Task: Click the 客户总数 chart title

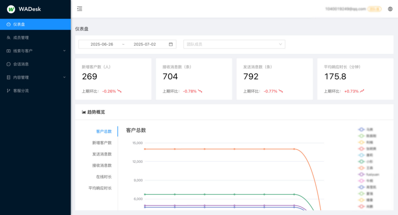Action: pos(136,130)
